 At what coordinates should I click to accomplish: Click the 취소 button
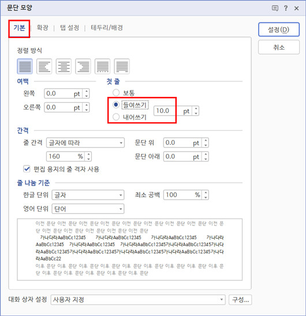click(x=279, y=47)
